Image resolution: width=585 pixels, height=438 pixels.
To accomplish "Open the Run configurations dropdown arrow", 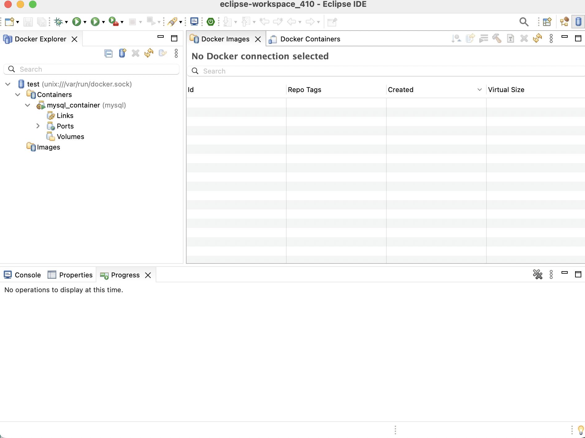I will tap(85, 22).
